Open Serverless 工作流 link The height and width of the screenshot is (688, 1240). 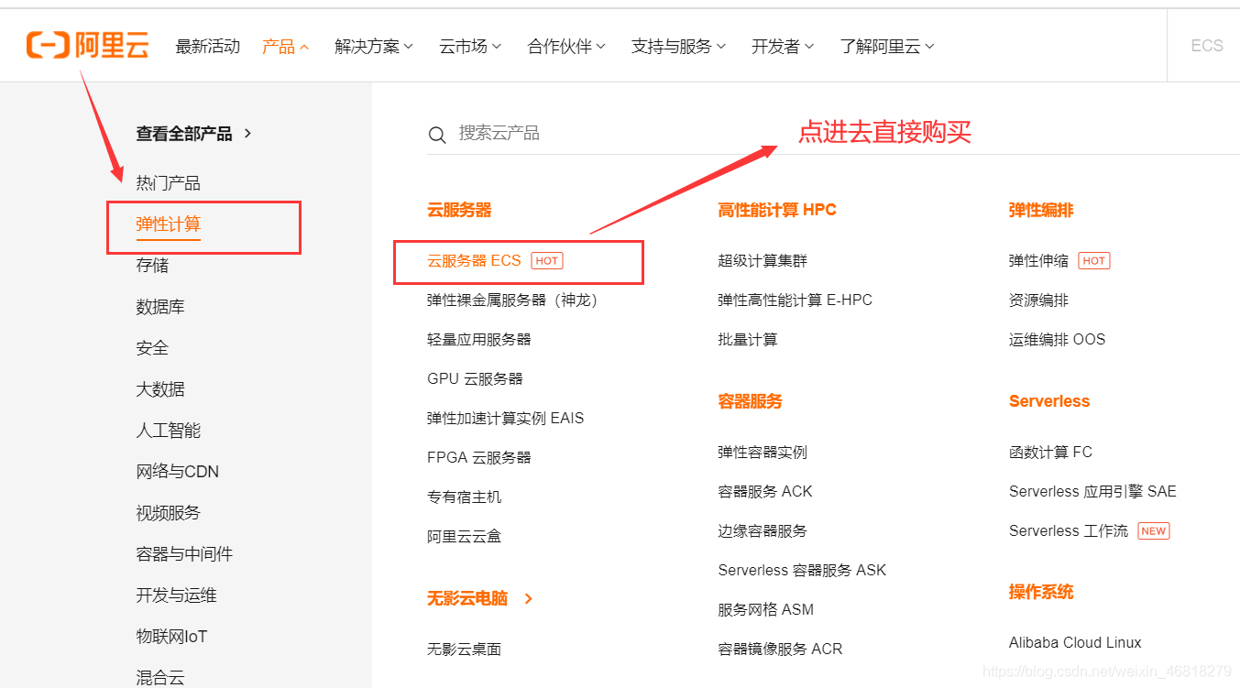click(x=1069, y=531)
